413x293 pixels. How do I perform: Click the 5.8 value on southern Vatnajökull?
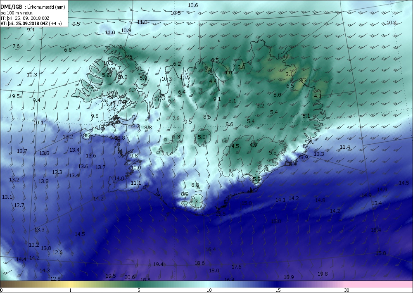(x=256, y=179)
